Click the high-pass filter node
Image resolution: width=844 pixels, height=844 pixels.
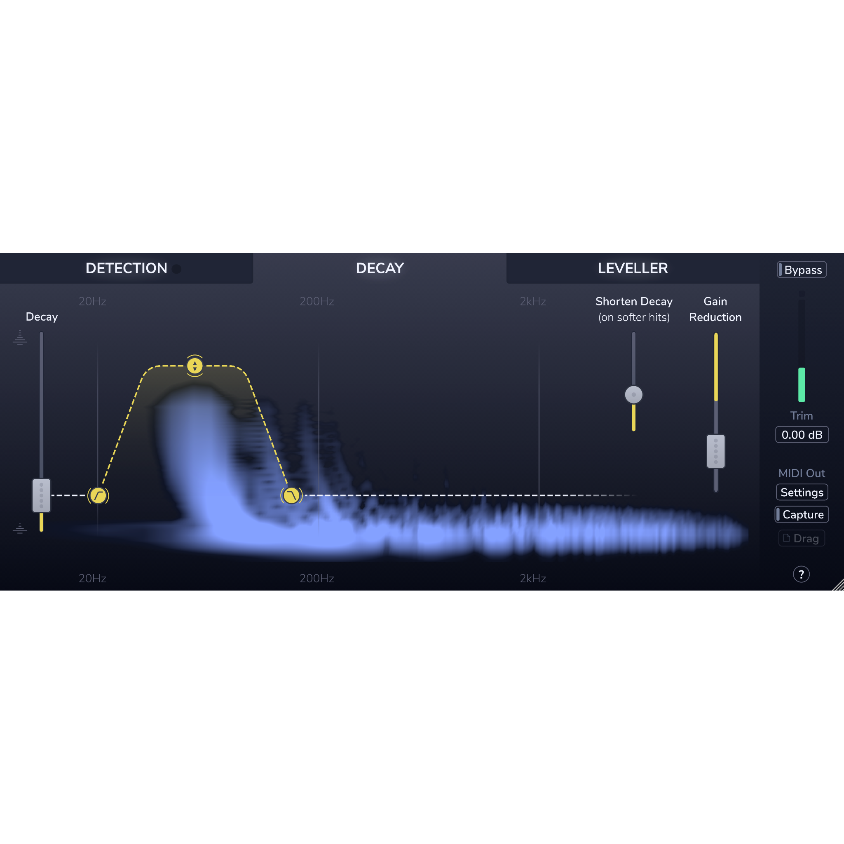click(98, 496)
